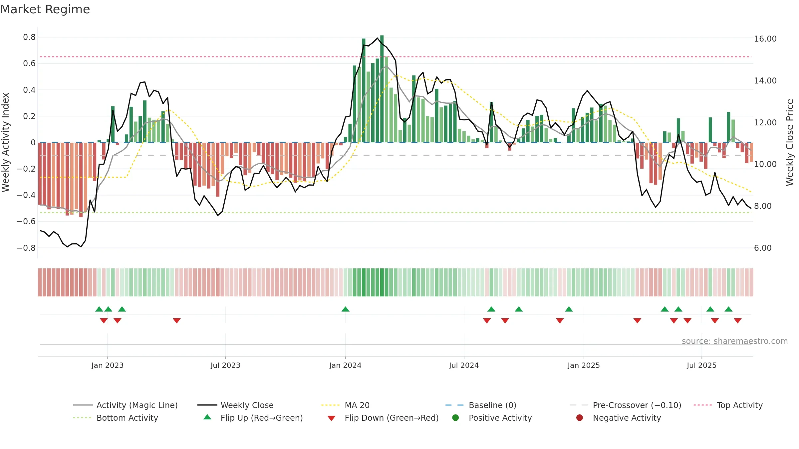Screen dimensions: 799x449
Task: Click the Flip Down red triangle legend icon
Action: coord(331,418)
